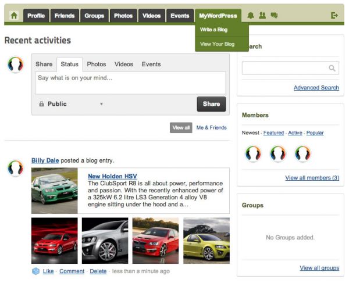Click the blue cube icon beside Like
Viewport: 349px width, 283px height.
35,271
